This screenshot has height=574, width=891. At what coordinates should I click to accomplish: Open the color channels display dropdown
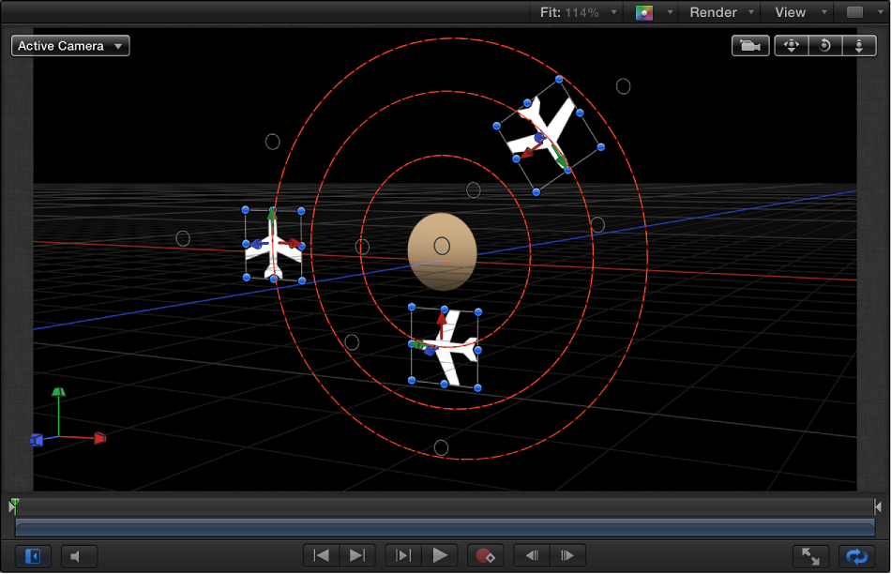(652, 12)
